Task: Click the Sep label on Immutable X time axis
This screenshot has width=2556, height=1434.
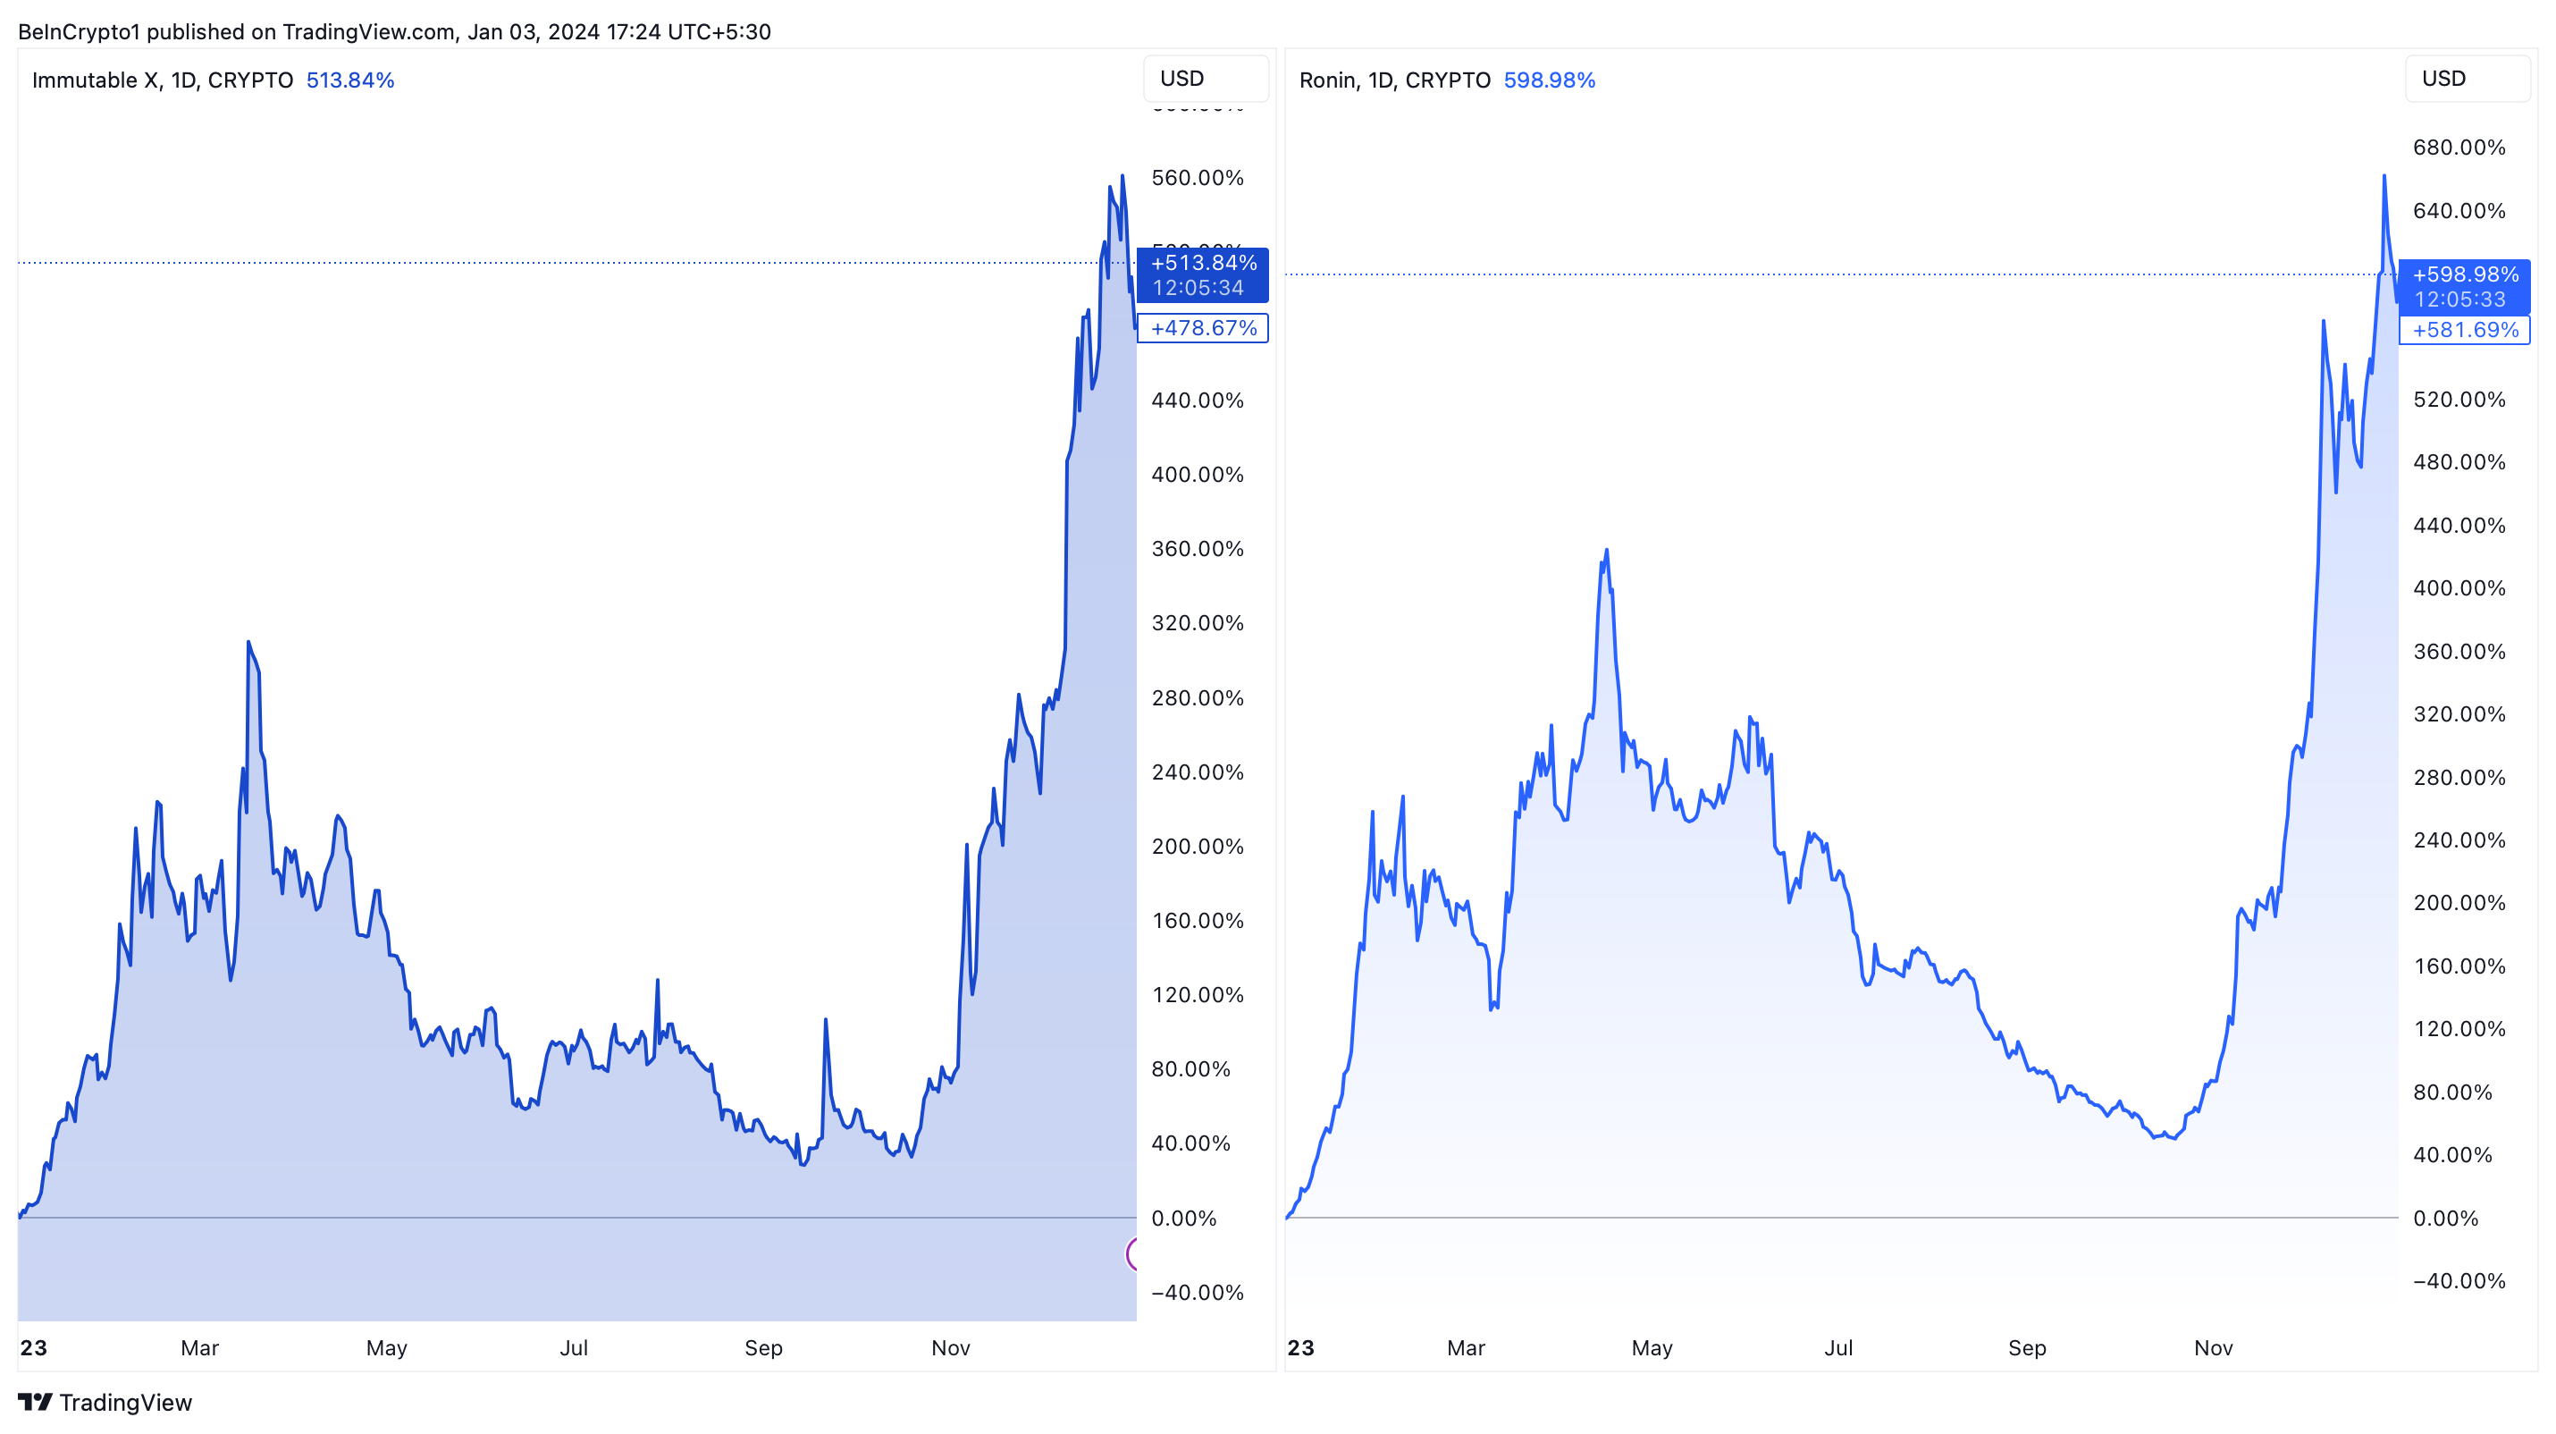Action: coord(763,1347)
